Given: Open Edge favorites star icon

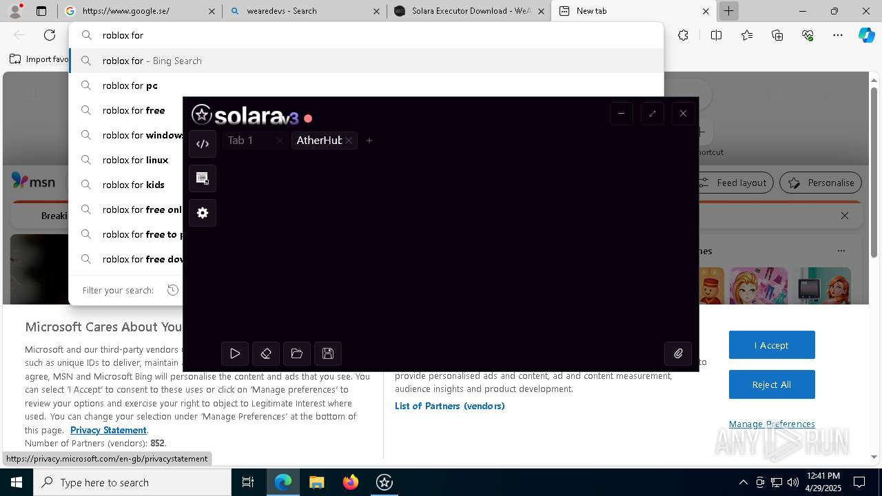Looking at the screenshot, I should coord(747,35).
